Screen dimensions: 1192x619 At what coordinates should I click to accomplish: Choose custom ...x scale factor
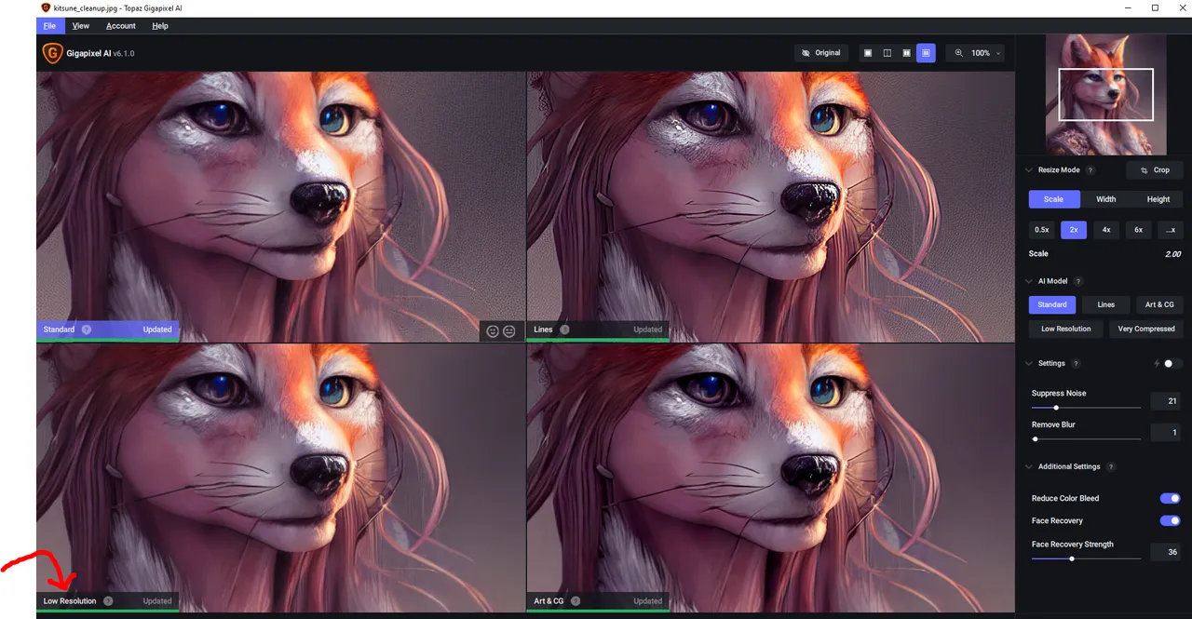(1171, 230)
